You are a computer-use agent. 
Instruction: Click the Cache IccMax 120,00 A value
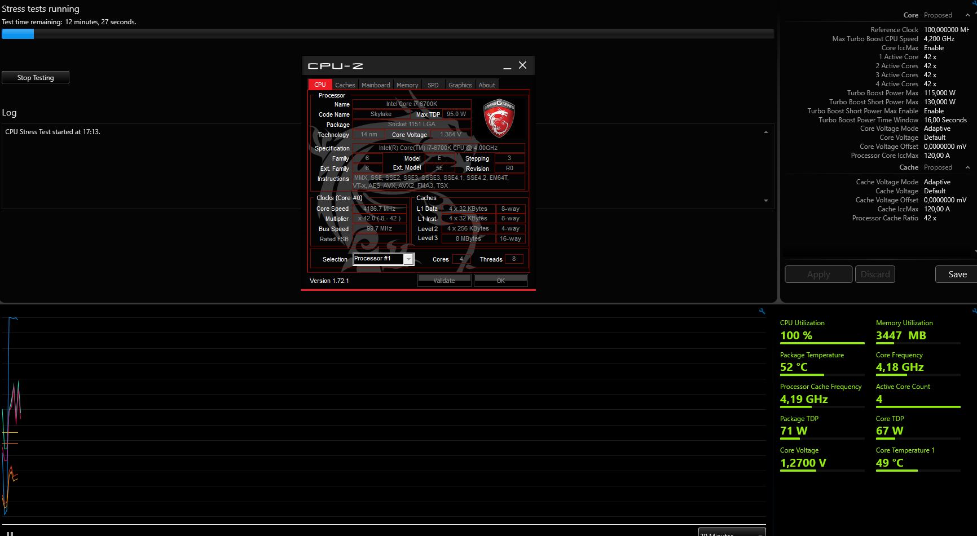tap(937, 209)
